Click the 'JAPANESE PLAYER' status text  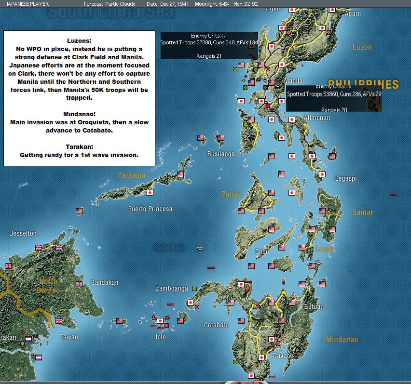(x=27, y=4)
